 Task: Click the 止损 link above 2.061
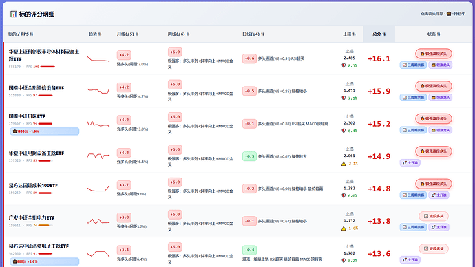[349, 149]
